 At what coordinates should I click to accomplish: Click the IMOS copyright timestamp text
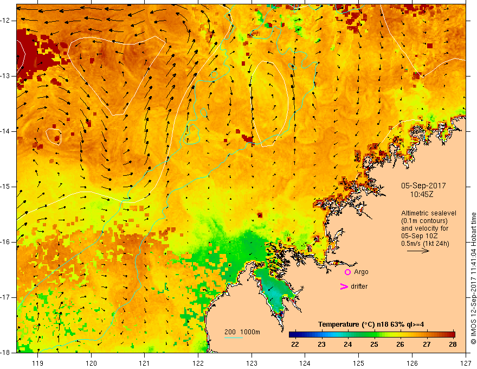[x=473, y=278]
